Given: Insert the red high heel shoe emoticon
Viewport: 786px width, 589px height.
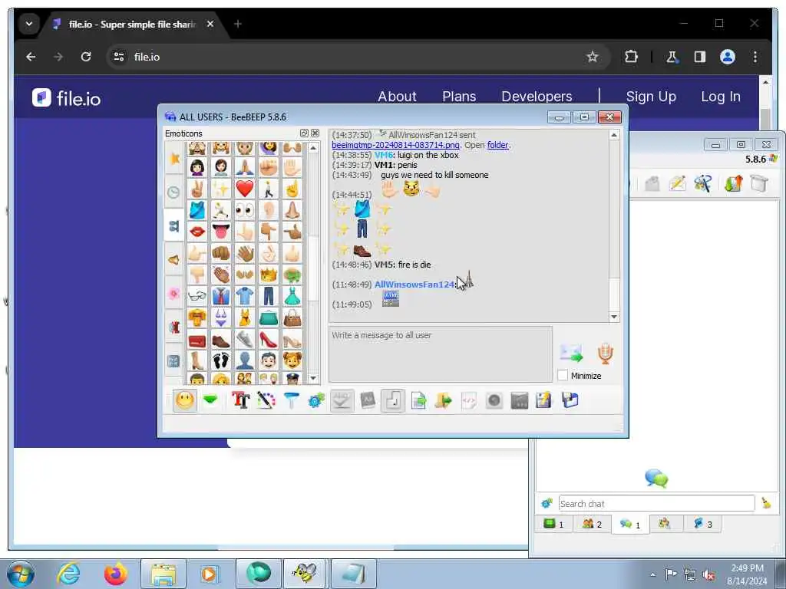Looking at the screenshot, I should tap(269, 340).
